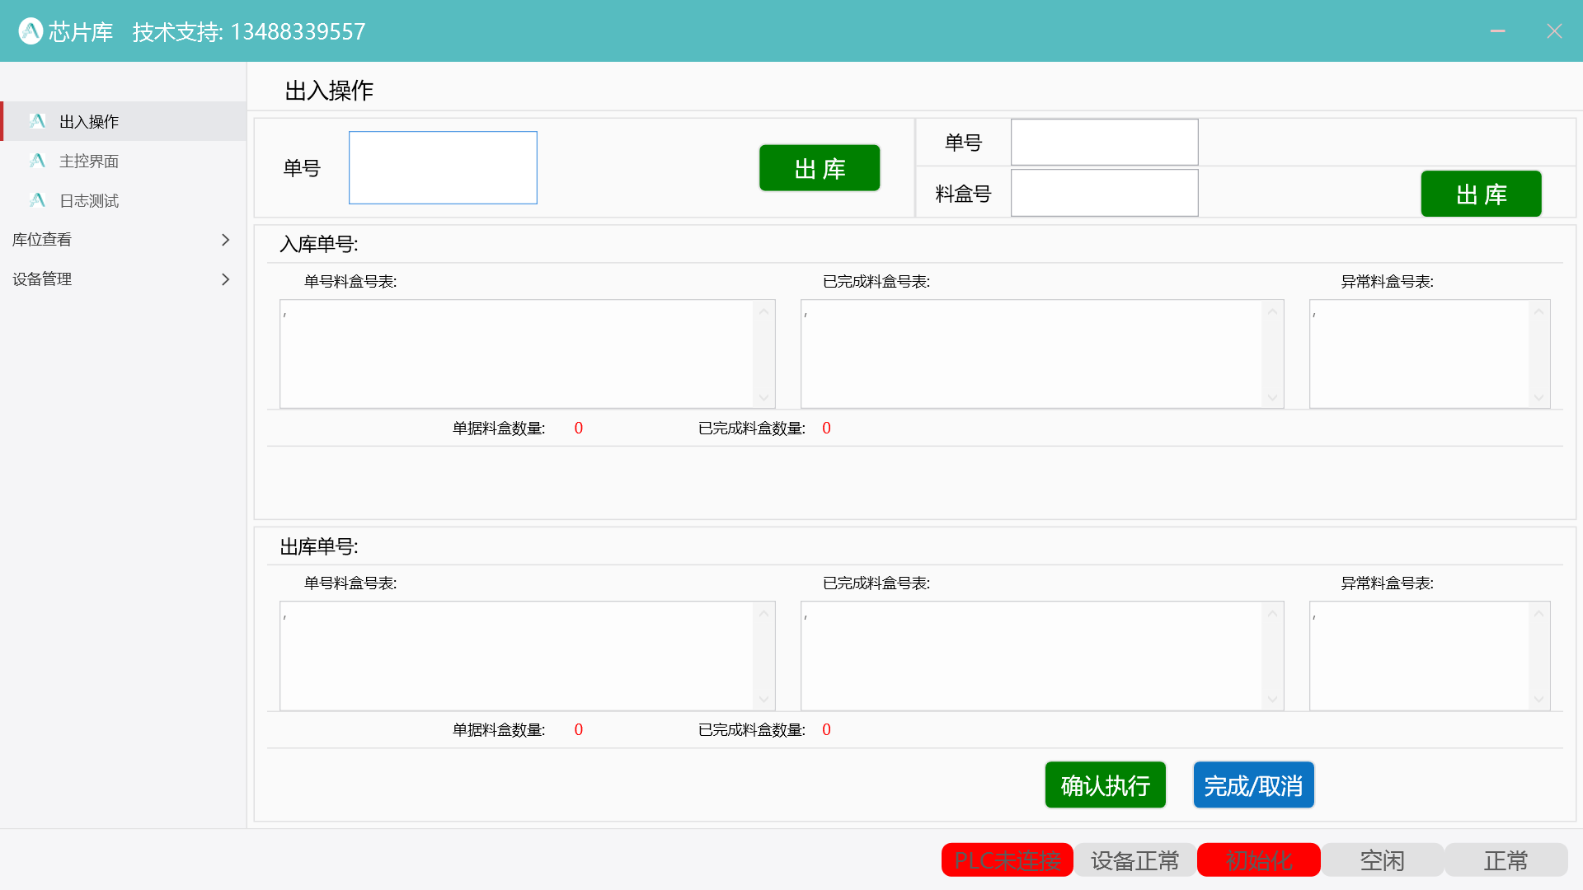Expand the 库位查看 section
The width and height of the screenshot is (1583, 890).
pos(122,239)
